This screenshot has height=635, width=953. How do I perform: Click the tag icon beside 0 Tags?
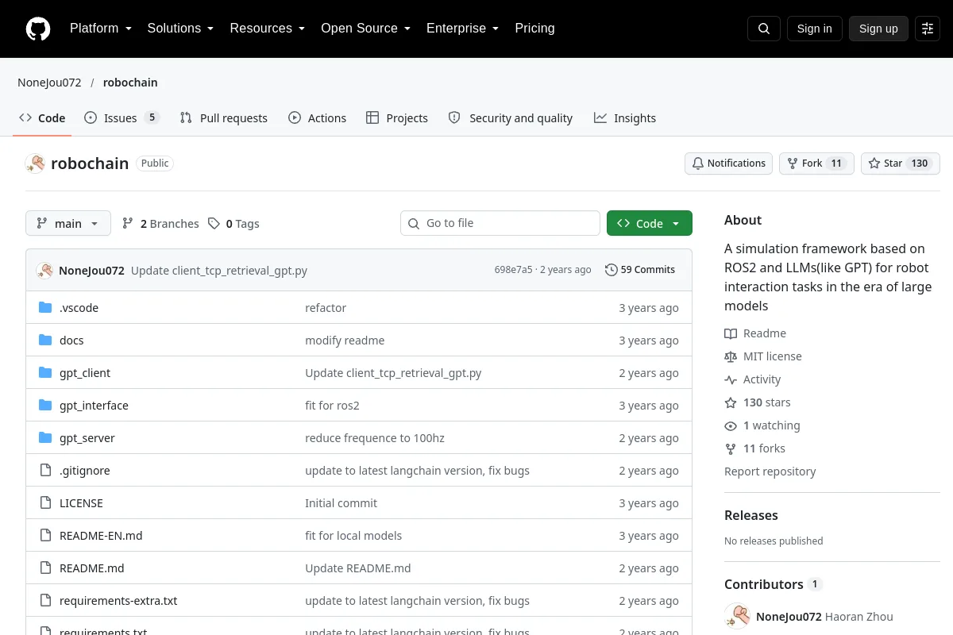coord(214,224)
